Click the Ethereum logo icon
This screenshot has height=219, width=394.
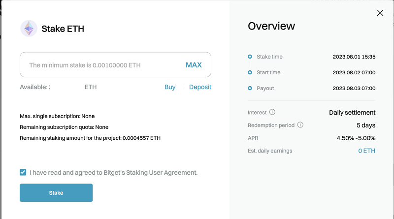[x=29, y=29]
